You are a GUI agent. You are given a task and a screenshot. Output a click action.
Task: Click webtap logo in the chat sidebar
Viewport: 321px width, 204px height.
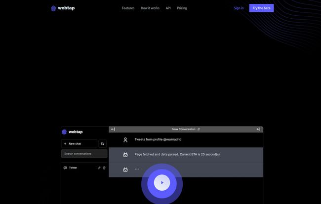point(72,132)
